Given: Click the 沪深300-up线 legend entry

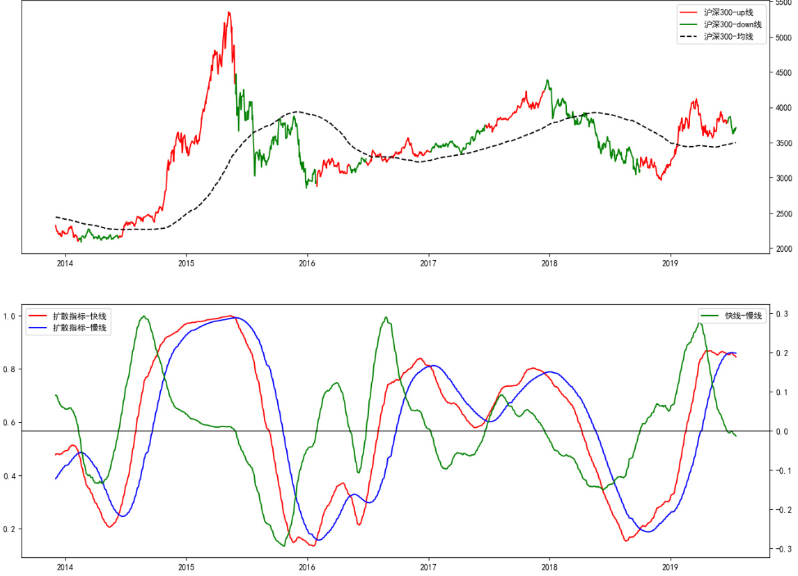Looking at the screenshot, I should tap(728, 13).
